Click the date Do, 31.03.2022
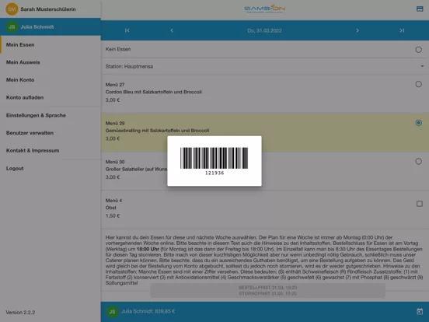429x322 pixels. click(x=264, y=30)
